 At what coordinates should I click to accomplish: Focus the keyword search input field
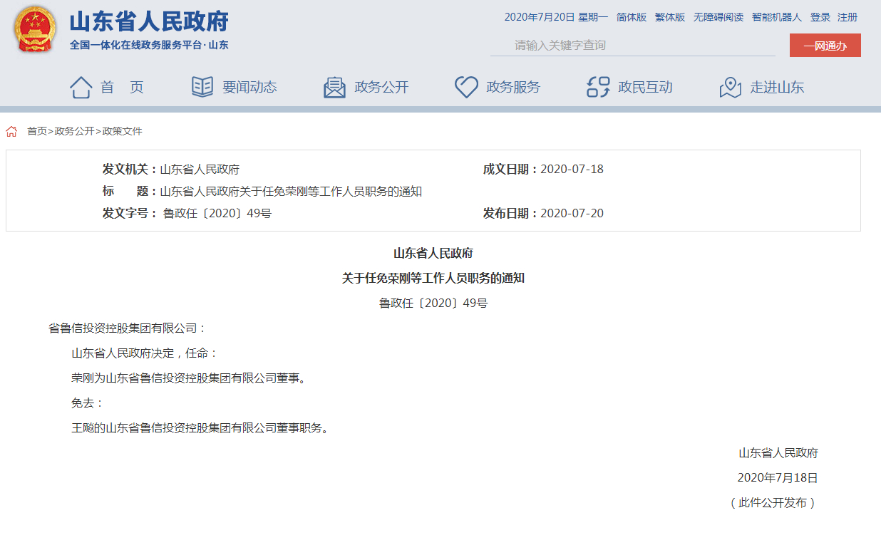click(x=632, y=46)
